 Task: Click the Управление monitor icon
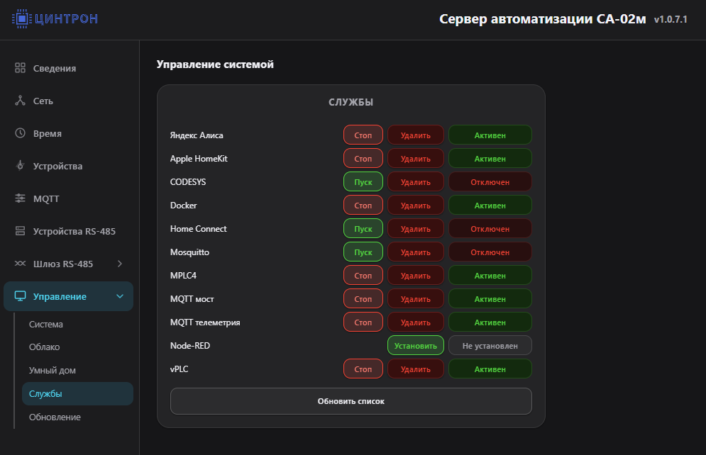click(21, 296)
